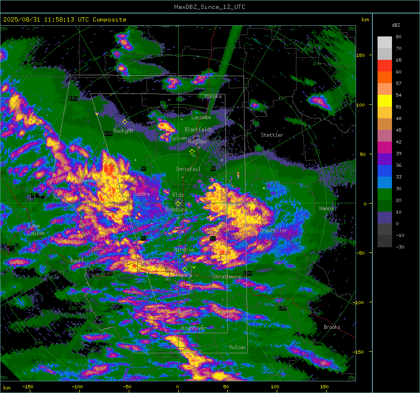Click the Cochrane label west of Calgary
The height and width of the screenshot is (393, 420).
(153, 261)
